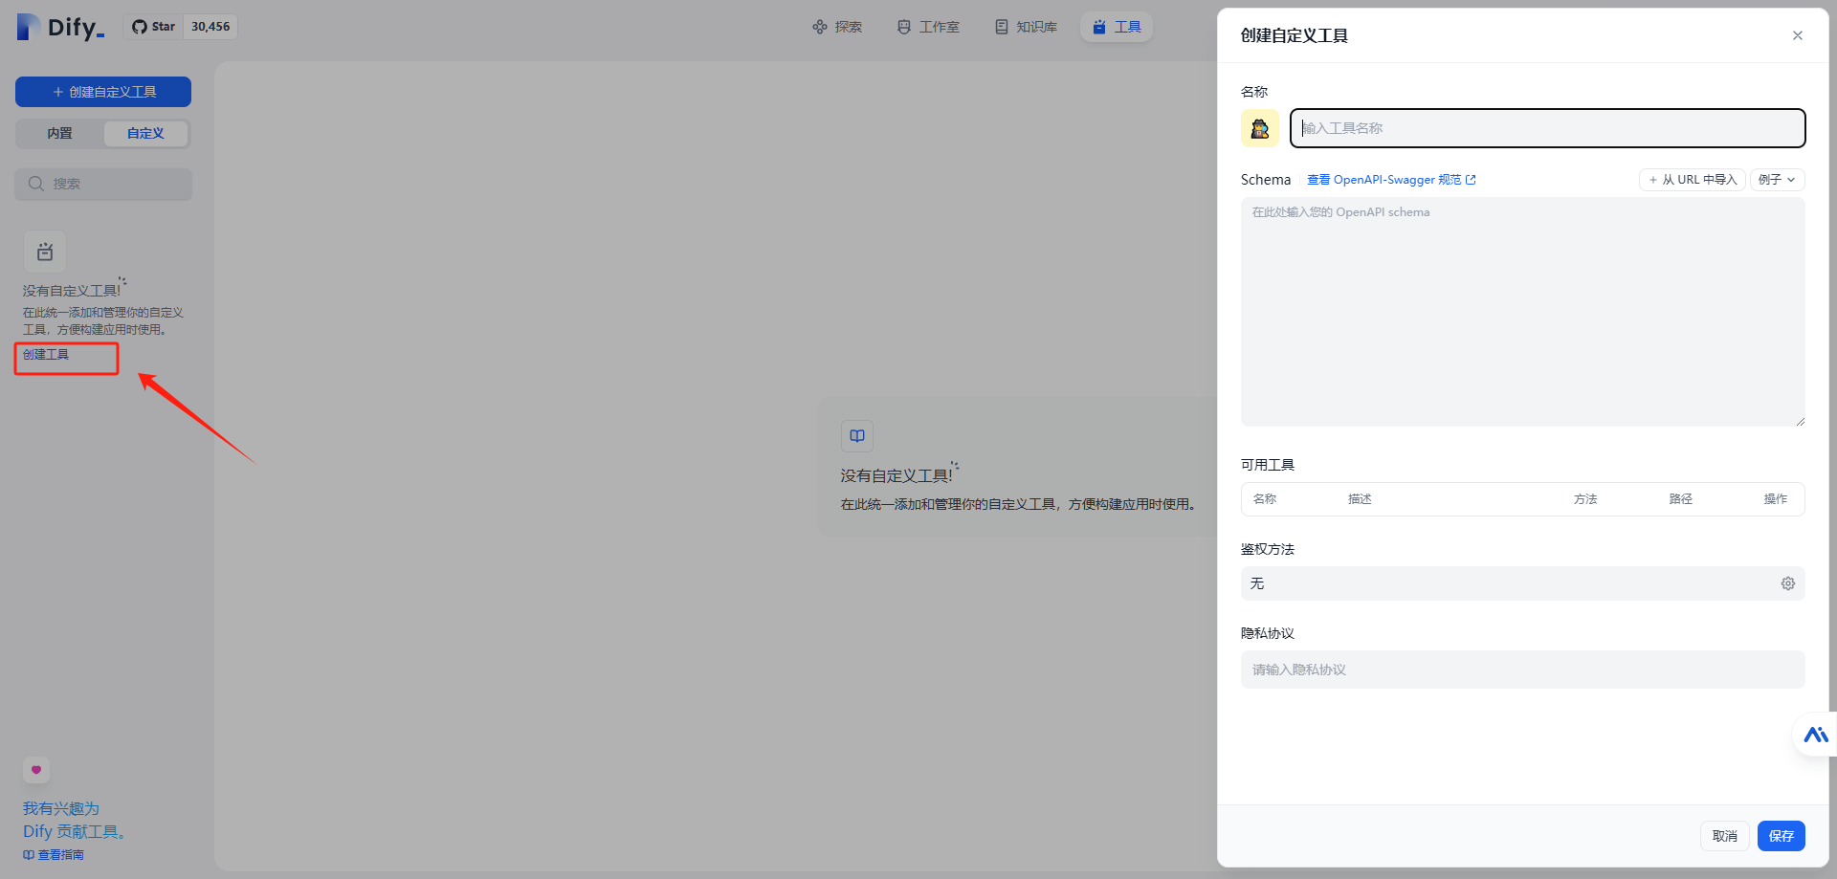
Task: Click the OpenAPI schema text area
Action: (x=1522, y=312)
